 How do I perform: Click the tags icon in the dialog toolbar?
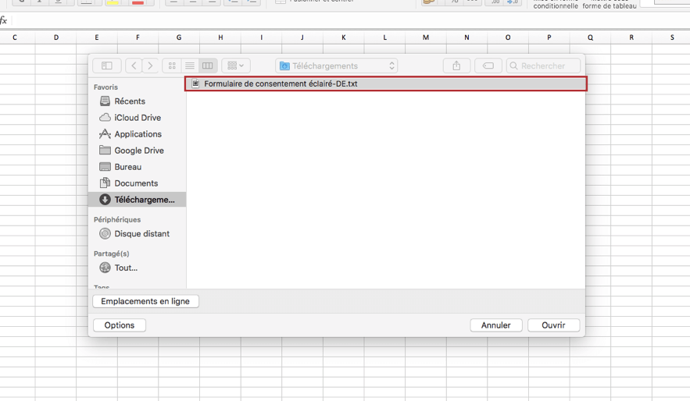[x=488, y=66]
